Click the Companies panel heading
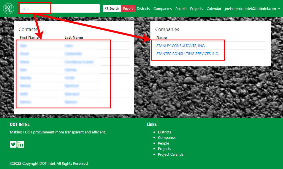Viewport: 283px width, 169px height. click(x=167, y=29)
